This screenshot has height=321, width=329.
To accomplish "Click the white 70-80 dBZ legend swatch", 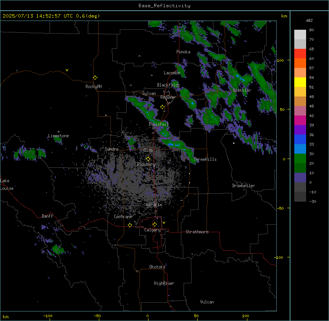I will 300,35.
